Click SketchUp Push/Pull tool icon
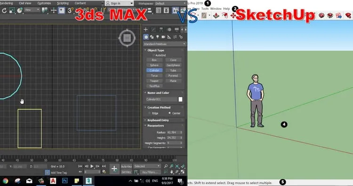The height and width of the screenshot is (186, 353). [x=216, y=15]
